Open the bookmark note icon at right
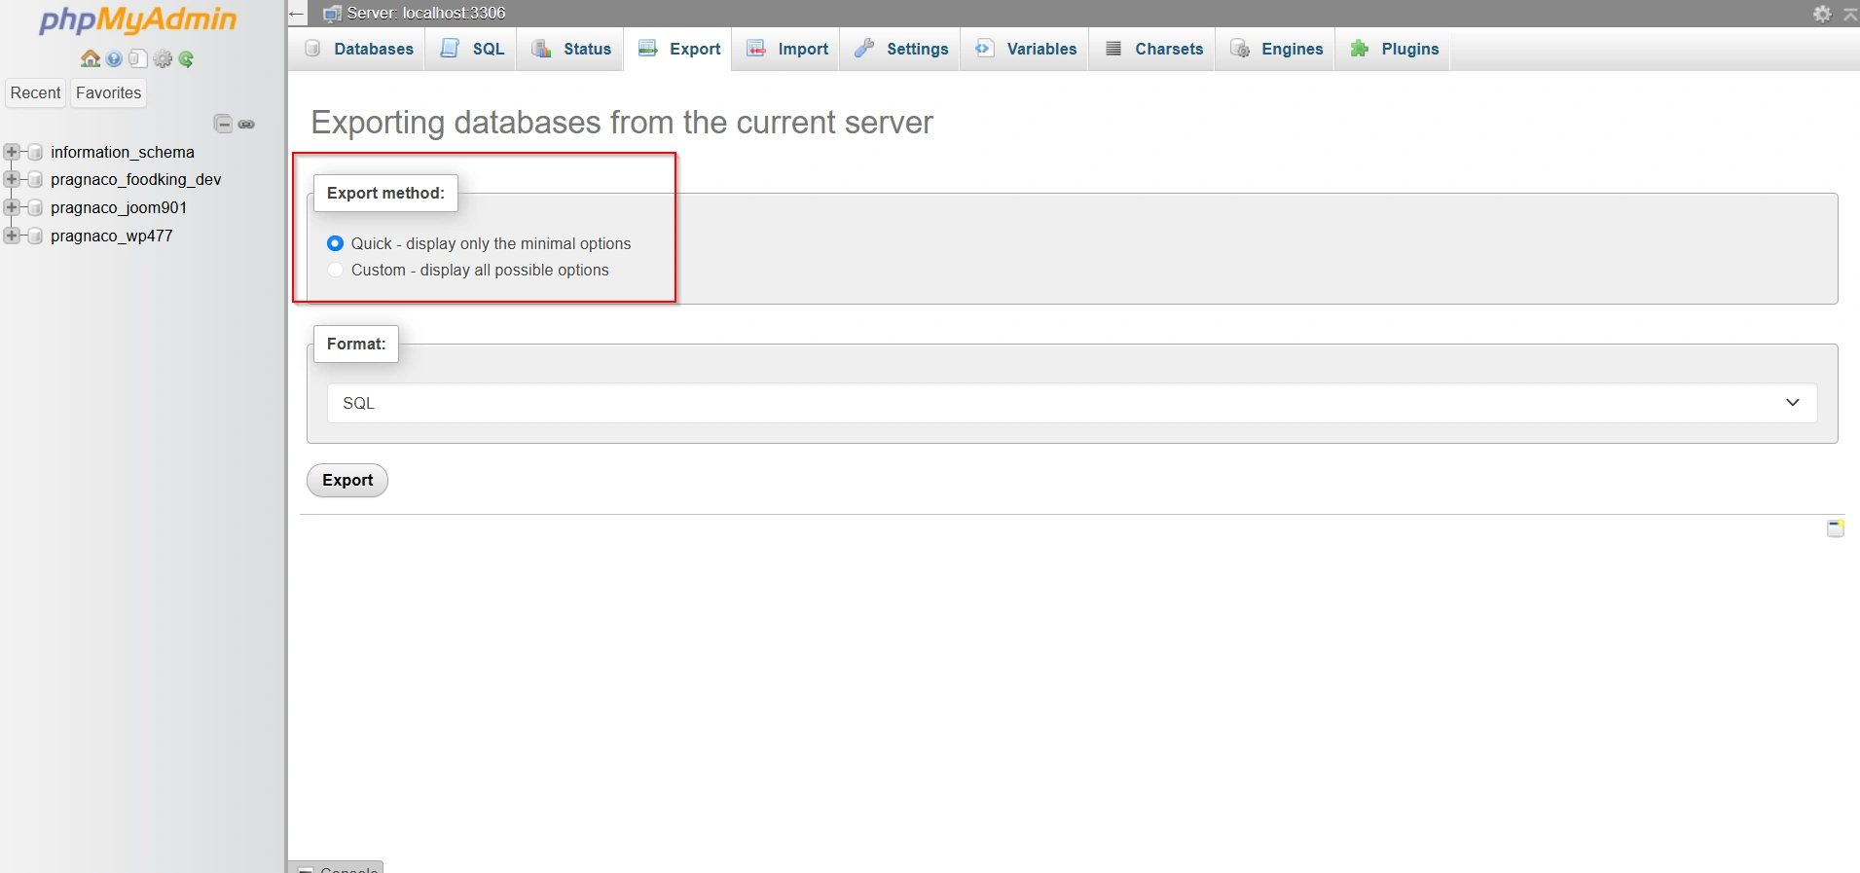Screen dimensions: 1860x873 click(1835, 527)
